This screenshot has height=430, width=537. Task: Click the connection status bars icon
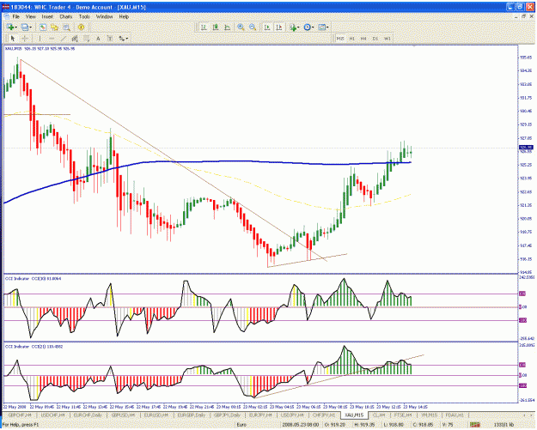pos(474,425)
